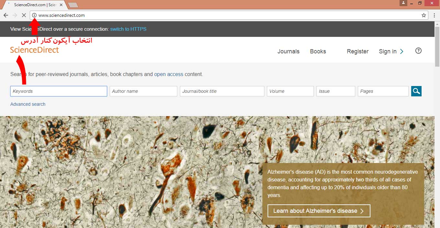440x228 pixels.
Task: Focus the Issue field
Action: [336, 91]
